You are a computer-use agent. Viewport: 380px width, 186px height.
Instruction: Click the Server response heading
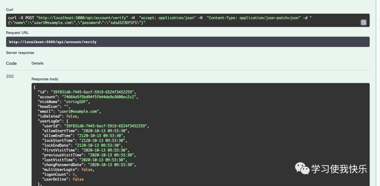pyautogui.click(x=20, y=53)
